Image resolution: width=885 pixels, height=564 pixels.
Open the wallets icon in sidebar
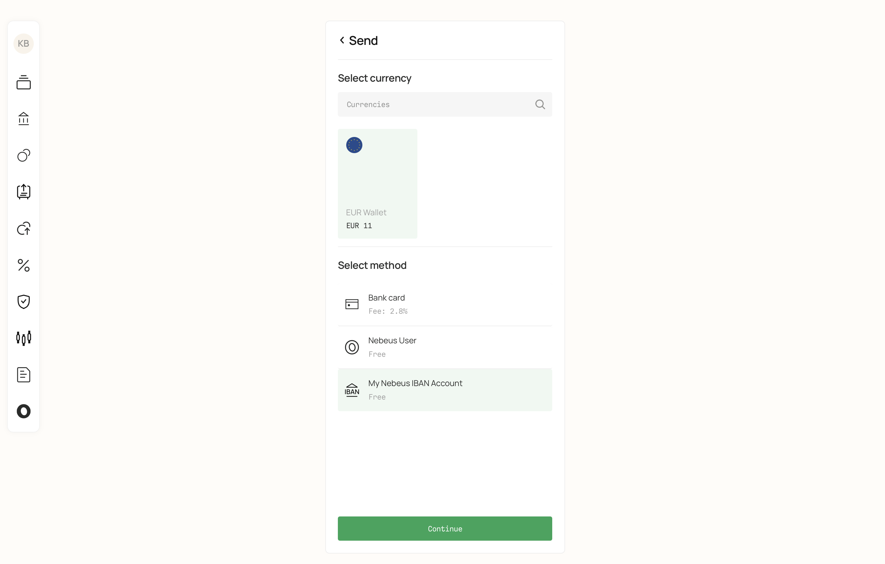point(24,82)
